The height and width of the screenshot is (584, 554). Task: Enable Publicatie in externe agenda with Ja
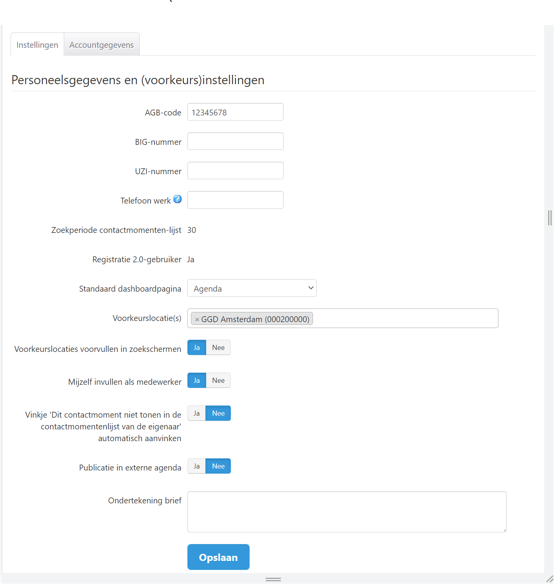click(196, 466)
